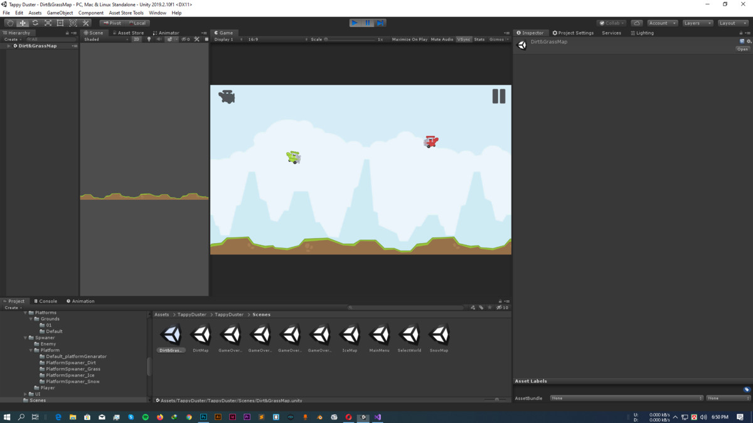Open the GameObject menu
The width and height of the screenshot is (753, 423).
(60, 13)
